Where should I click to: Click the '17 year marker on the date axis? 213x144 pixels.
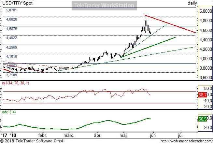pyautogui.click(x=4, y=135)
